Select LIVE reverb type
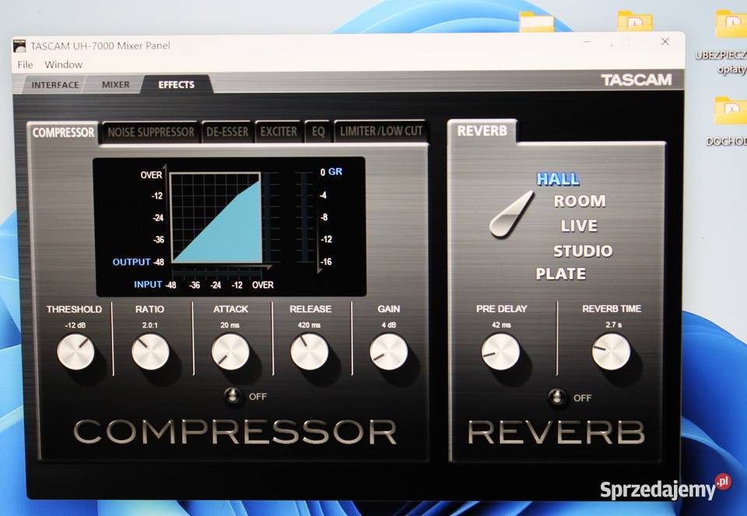This screenshot has height=516, width=747. coord(579,226)
